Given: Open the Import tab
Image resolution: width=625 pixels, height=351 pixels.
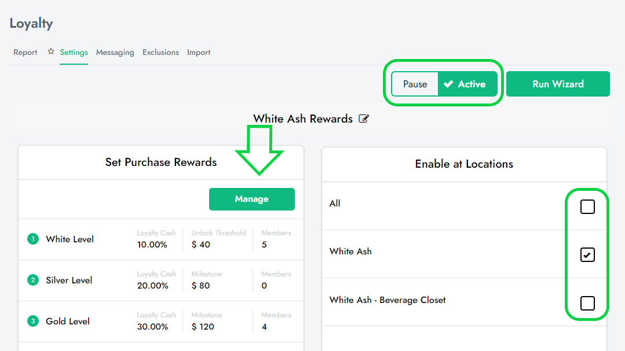Looking at the screenshot, I should click(x=199, y=53).
